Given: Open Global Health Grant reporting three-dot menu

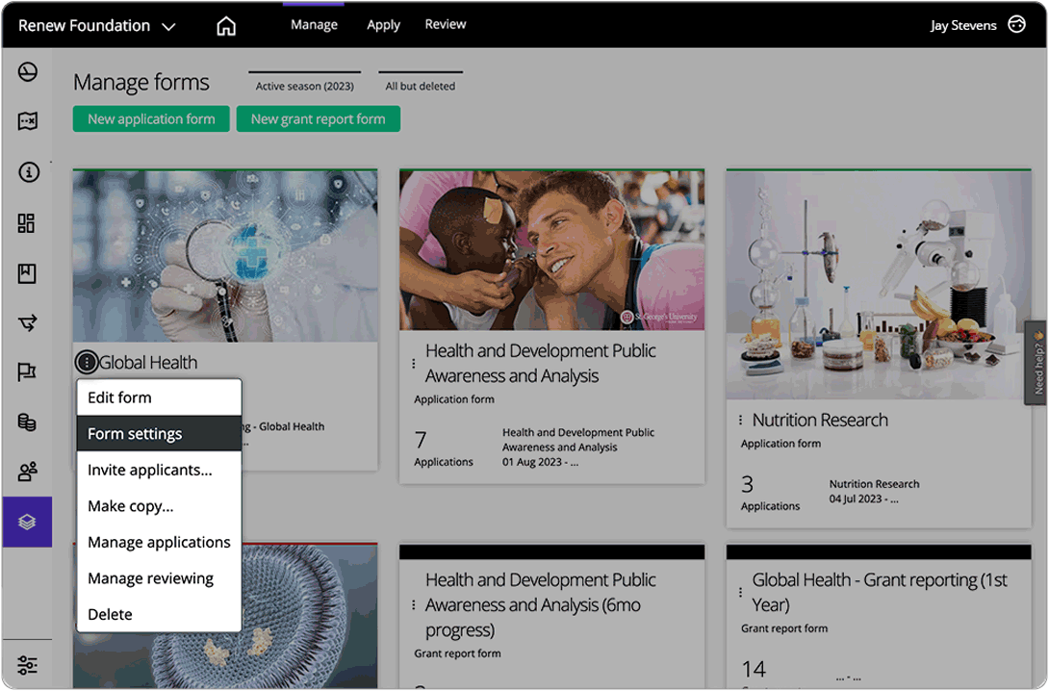Looking at the screenshot, I should 740,592.
